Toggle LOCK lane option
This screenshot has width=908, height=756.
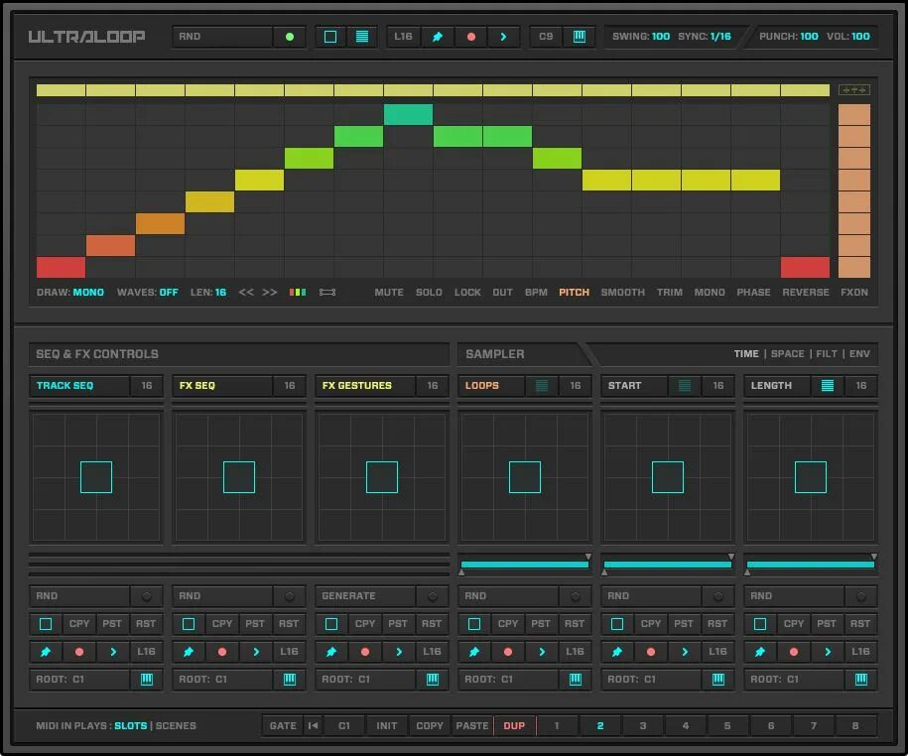coord(467,293)
